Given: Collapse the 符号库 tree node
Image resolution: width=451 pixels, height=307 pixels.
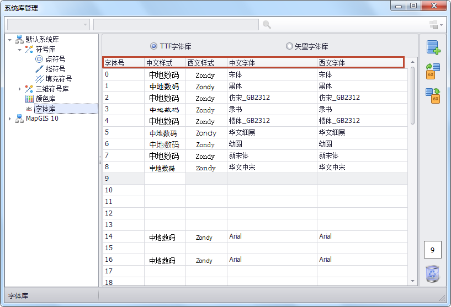Looking at the screenshot, I should click(20, 50).
